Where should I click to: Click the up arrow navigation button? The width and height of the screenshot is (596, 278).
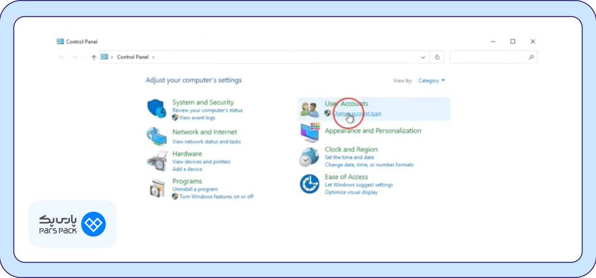pos(93,57)
